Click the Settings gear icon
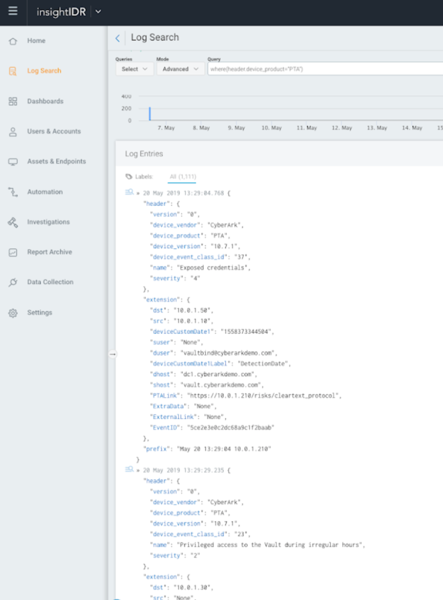 point(13,313)
